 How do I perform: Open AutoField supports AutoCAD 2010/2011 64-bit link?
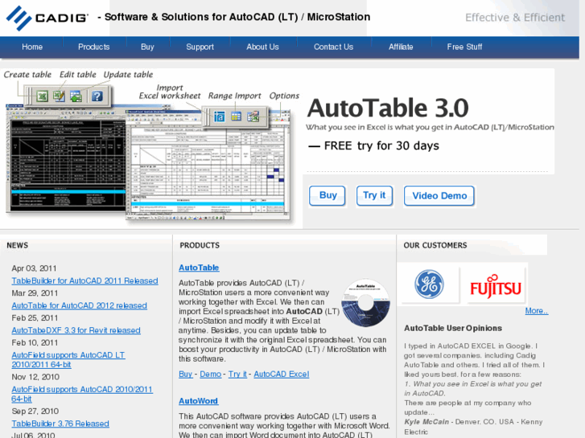point(82,394)
